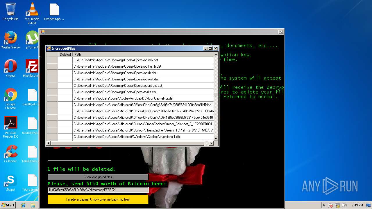Screen dimensions: 372x209
Task: Click vertical scrollbar up arrow in EncryptedFiles
Action: pyautogui.click(x=216, y=54)
